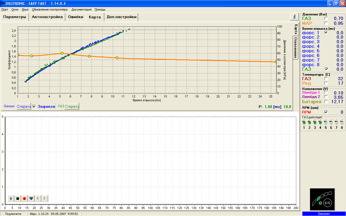Screen dimensions: 346x216
Task: Click the MAP pressure value 0,95
Action: click(338, 23)
